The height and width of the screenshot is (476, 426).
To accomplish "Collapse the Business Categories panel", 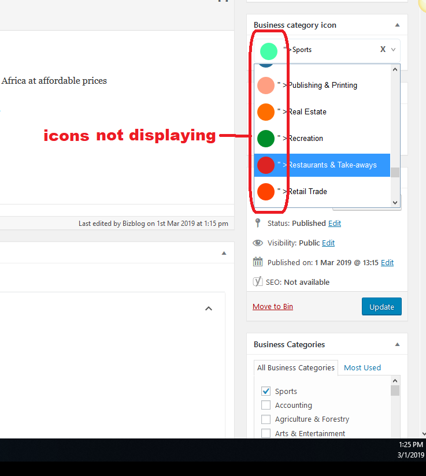I will (x=397, y=345).
